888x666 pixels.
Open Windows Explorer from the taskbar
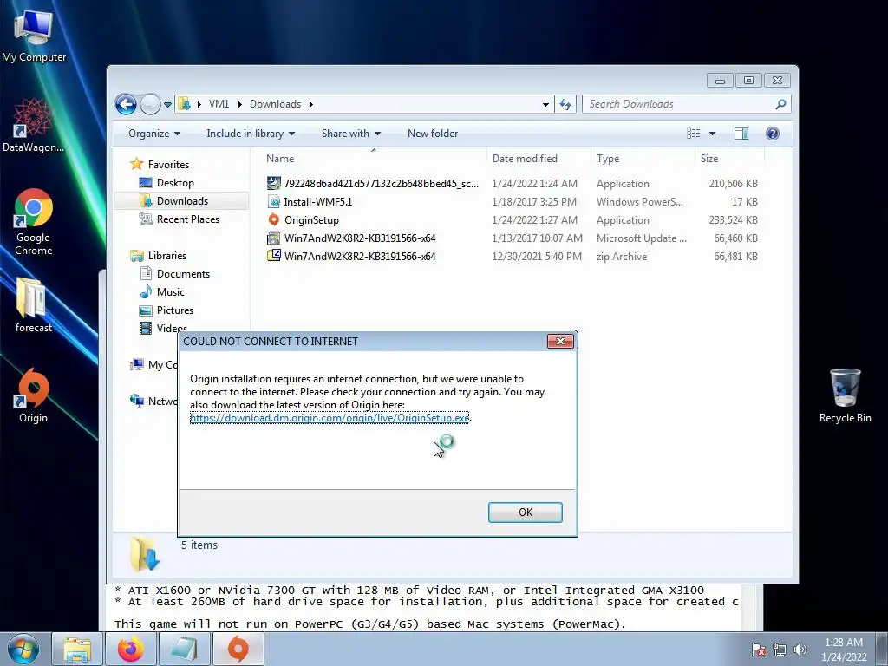tap(77, 650)
